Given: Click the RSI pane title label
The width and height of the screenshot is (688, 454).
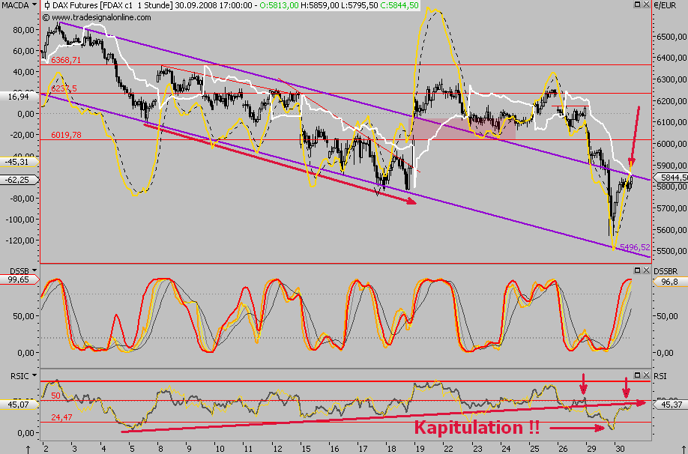Looking at the screenshot, I should 660,376.
